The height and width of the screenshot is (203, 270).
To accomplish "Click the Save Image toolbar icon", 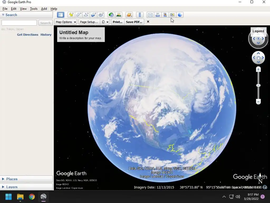I will 165,15.
